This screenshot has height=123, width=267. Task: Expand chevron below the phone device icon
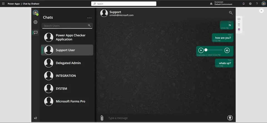(x=239, y=27)
